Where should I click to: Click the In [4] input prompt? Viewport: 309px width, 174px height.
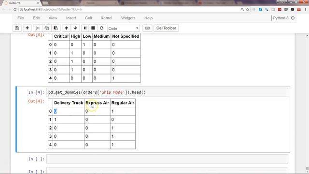point(36,92)
